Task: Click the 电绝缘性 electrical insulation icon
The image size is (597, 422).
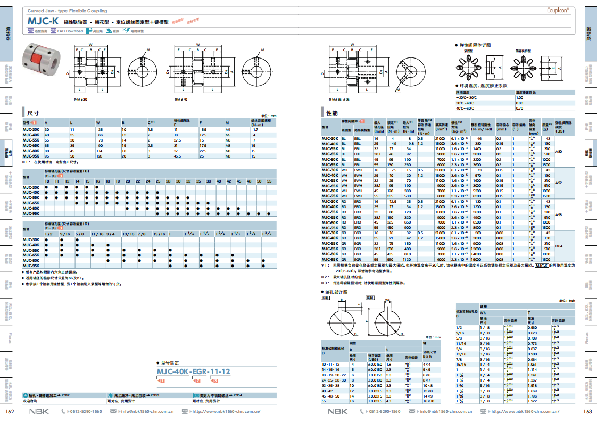Action: 127,30
